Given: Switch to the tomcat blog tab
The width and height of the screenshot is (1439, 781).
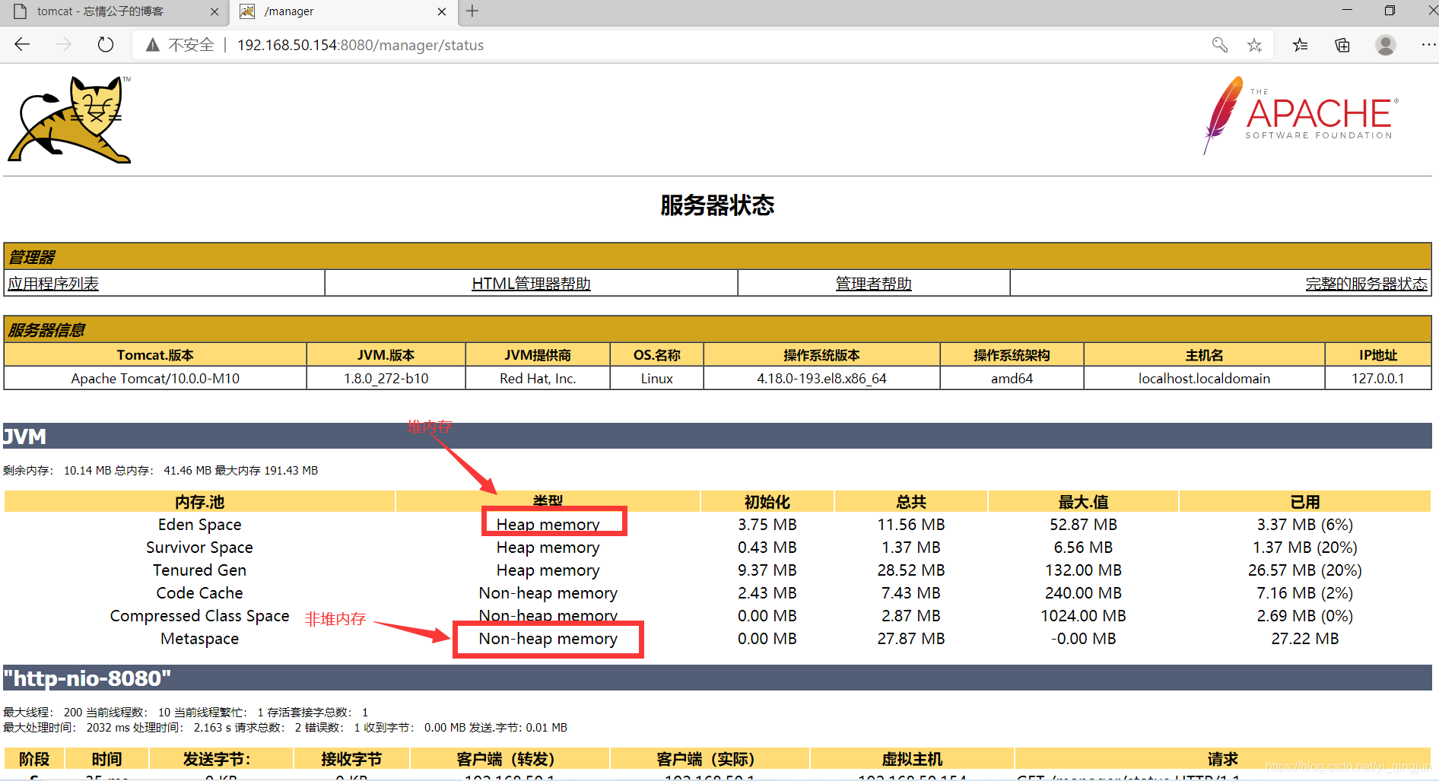Looking at the screenshot, I should pos(114,11).
